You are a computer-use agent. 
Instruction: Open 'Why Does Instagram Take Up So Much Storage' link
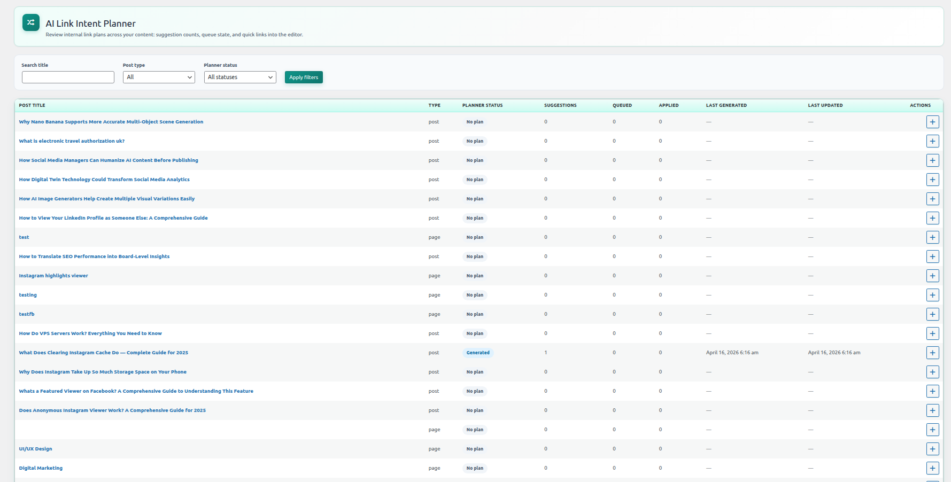[x=103, y=372]
